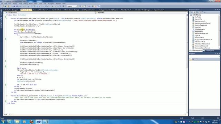Viewport: 221px width, 124px height.
Task: Select EthnicityDataSet.xsd in Solution Explorer
Action: [x=201, y=25]
